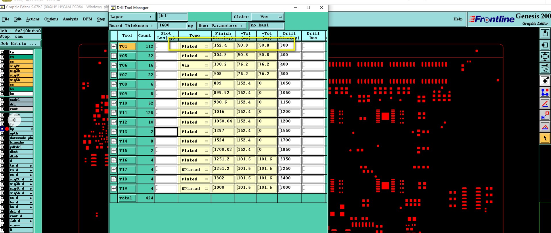
Task: Click the red triangle measure icon
Action: tap(545, 127)
